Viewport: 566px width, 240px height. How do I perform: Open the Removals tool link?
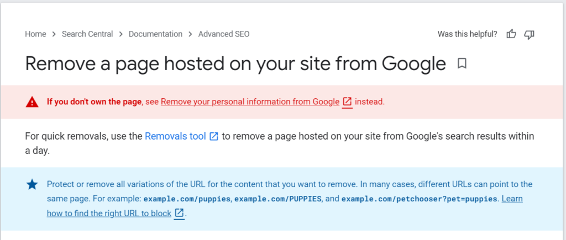coord(175,137)
